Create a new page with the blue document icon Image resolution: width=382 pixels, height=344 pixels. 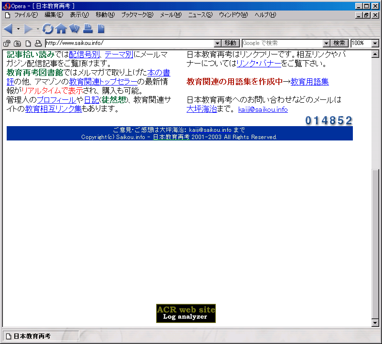(101, 29)
